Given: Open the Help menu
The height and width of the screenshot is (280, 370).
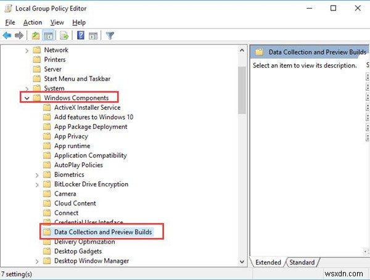Looking at the screenshot, I should click(x=79, y=22).
